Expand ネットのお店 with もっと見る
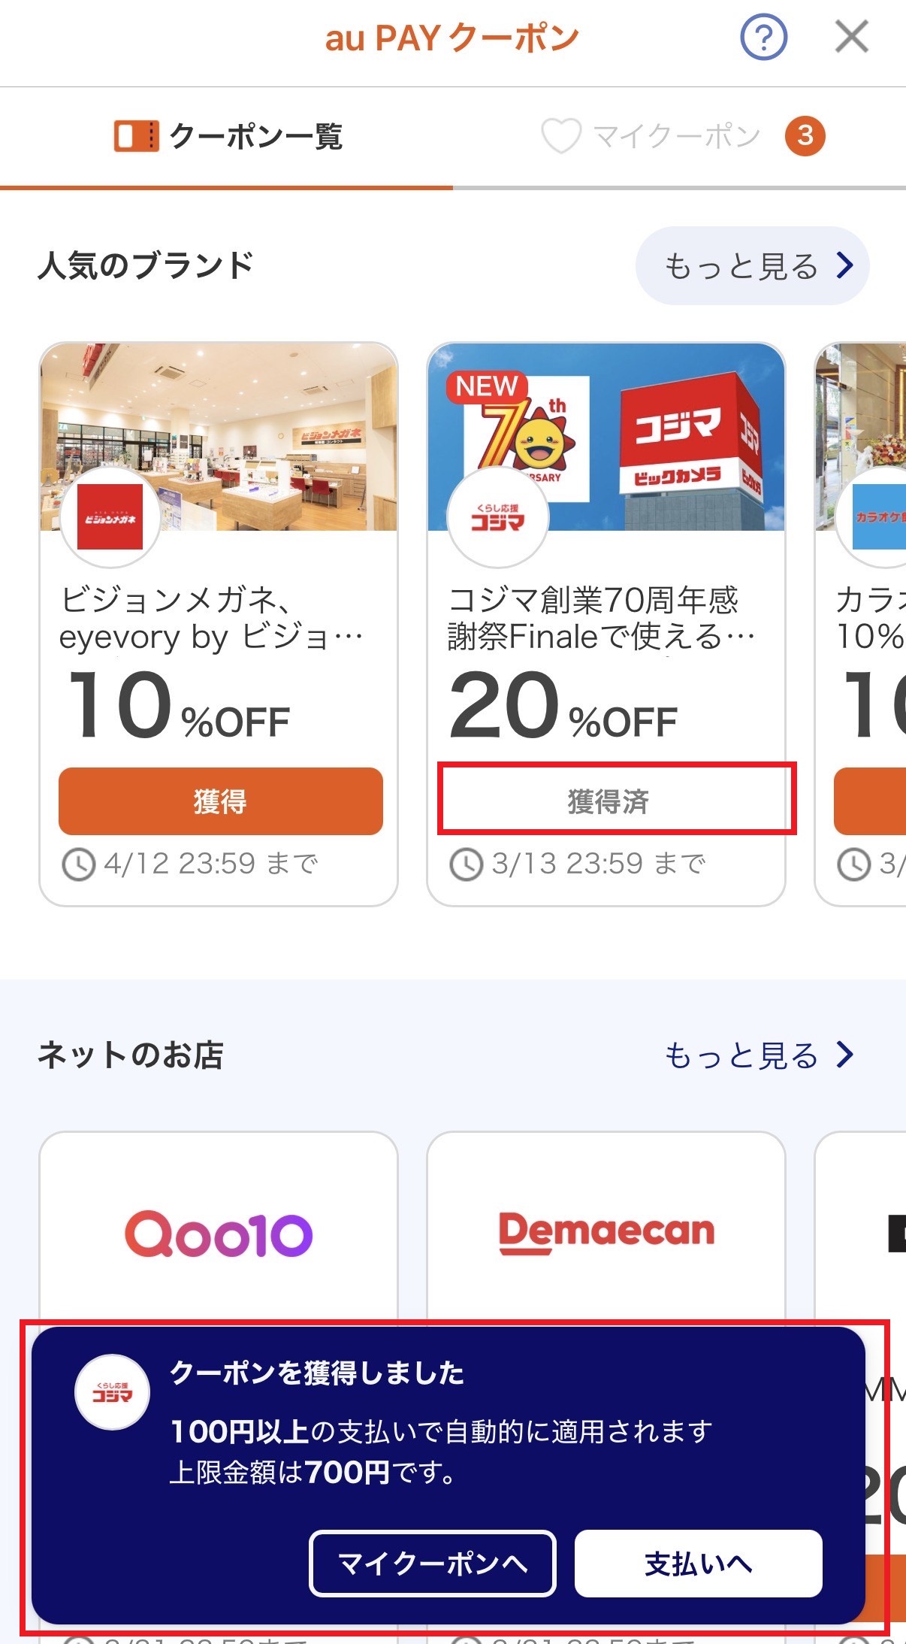The width and height of the screenshot is (906, 1644). [x=759, y=1055]
